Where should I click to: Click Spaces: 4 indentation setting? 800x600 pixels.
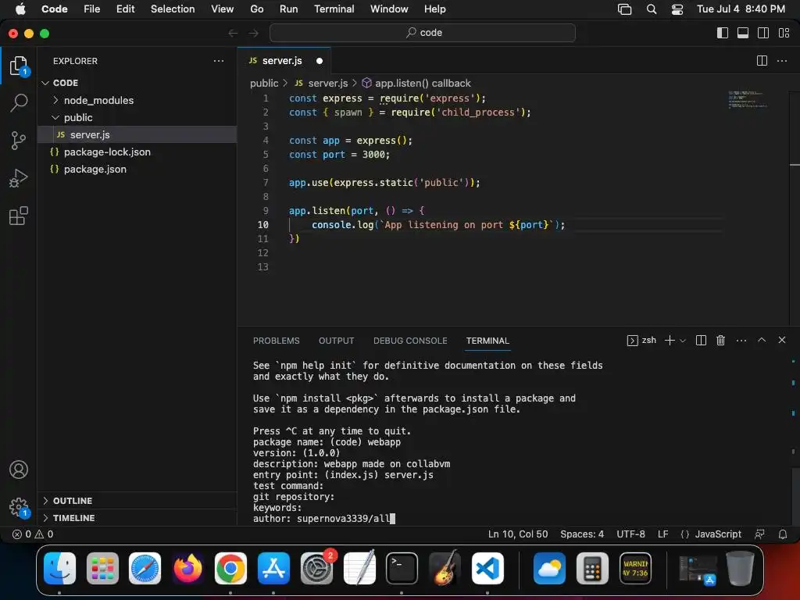(x=581, y=534)
